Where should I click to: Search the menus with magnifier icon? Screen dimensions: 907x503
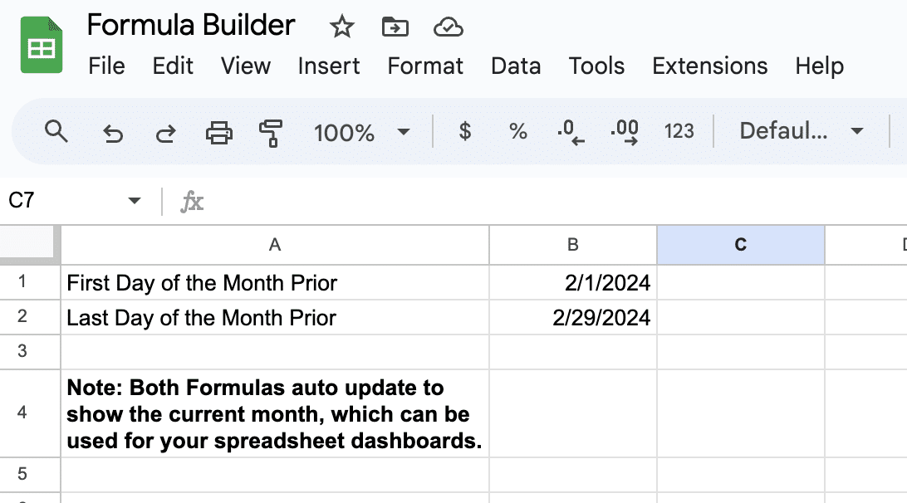[x=56, y=131]
